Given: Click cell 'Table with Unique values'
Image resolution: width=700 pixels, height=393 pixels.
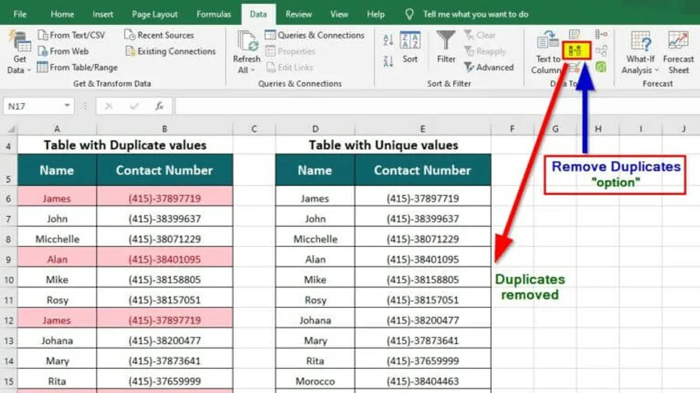Looking at the screenshot, I should pos(383,145).
